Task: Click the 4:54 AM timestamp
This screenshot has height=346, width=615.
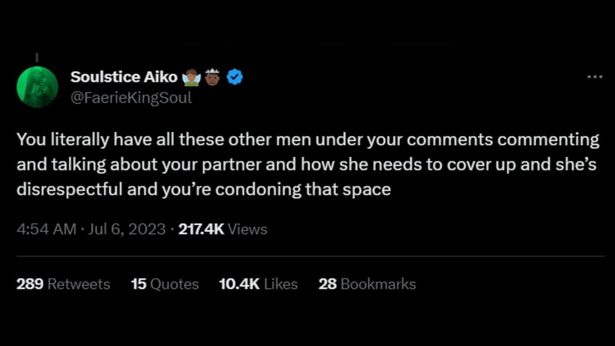Action: click(x=46, y=229)
